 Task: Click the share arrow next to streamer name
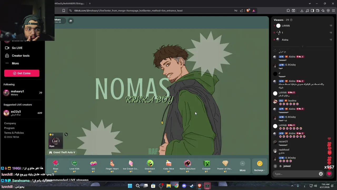coord(71,21)
